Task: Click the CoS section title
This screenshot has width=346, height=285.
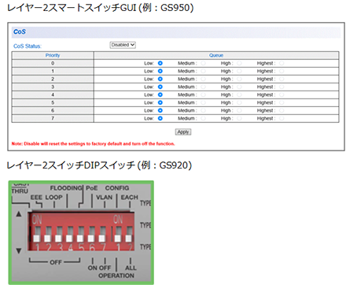Action: click(20, 31)
